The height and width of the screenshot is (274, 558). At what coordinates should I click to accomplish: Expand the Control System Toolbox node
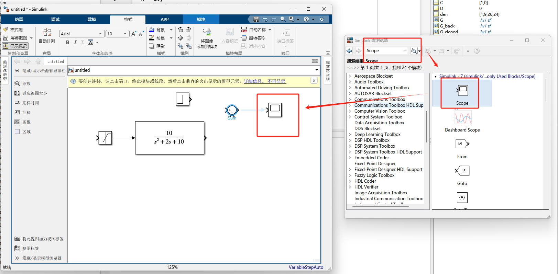click(350, 117)
